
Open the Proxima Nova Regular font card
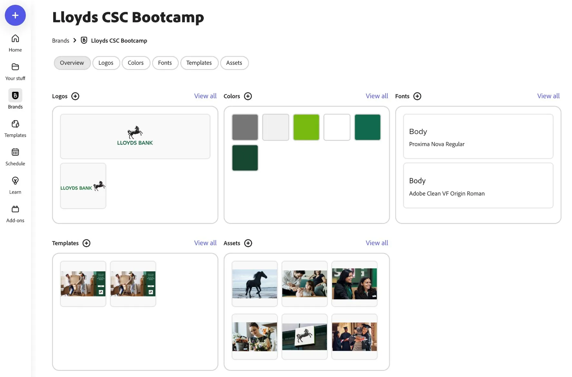[478, 136]
